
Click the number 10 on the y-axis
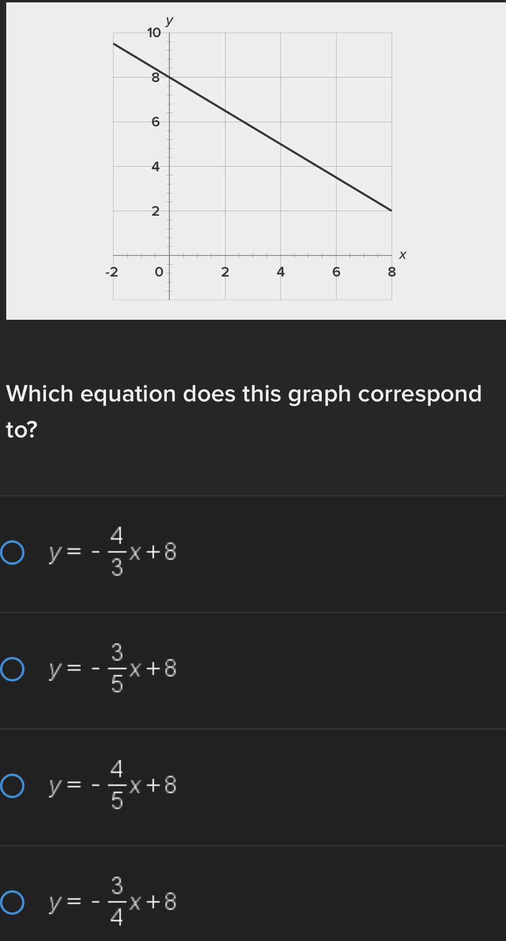coord(153,33)
